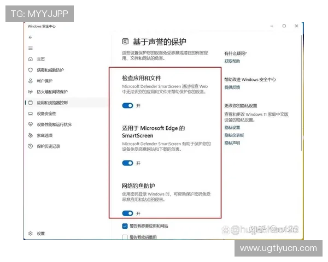The height and width of the screenshot is (262, 328).
Task: Click the 基于声誉的保护 header icon
Action: tap(125, 41)
